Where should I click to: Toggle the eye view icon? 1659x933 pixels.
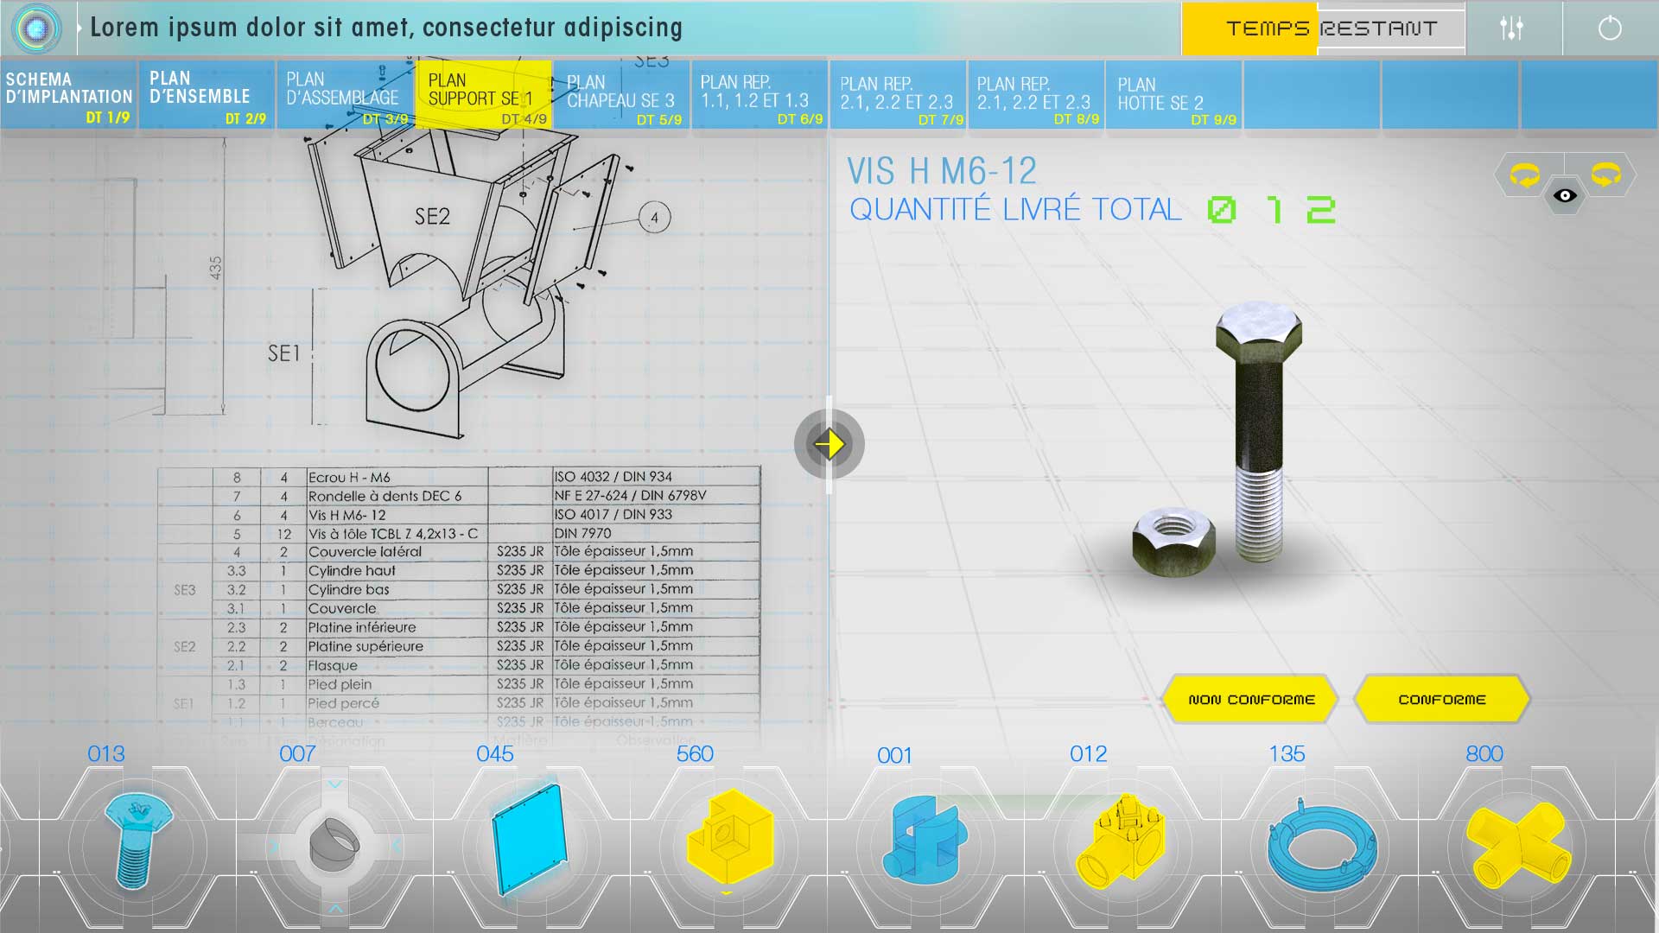pos(1565,196)
